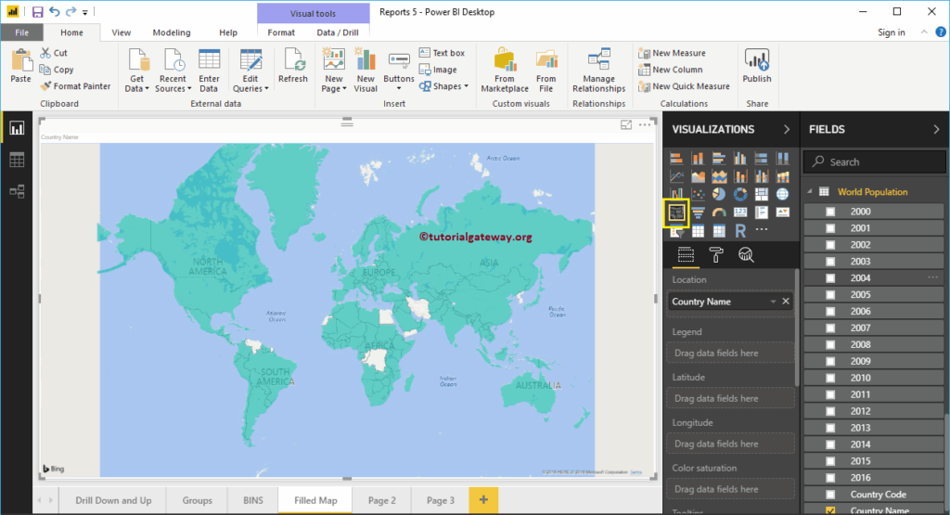This screenshot has height=515, width=950.
Task: Click the Save icon in title bar
Action: pos(37,11)
